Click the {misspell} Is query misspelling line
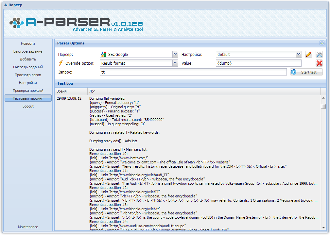The height and width of the screenshot is (235, 330). [117, 124]
